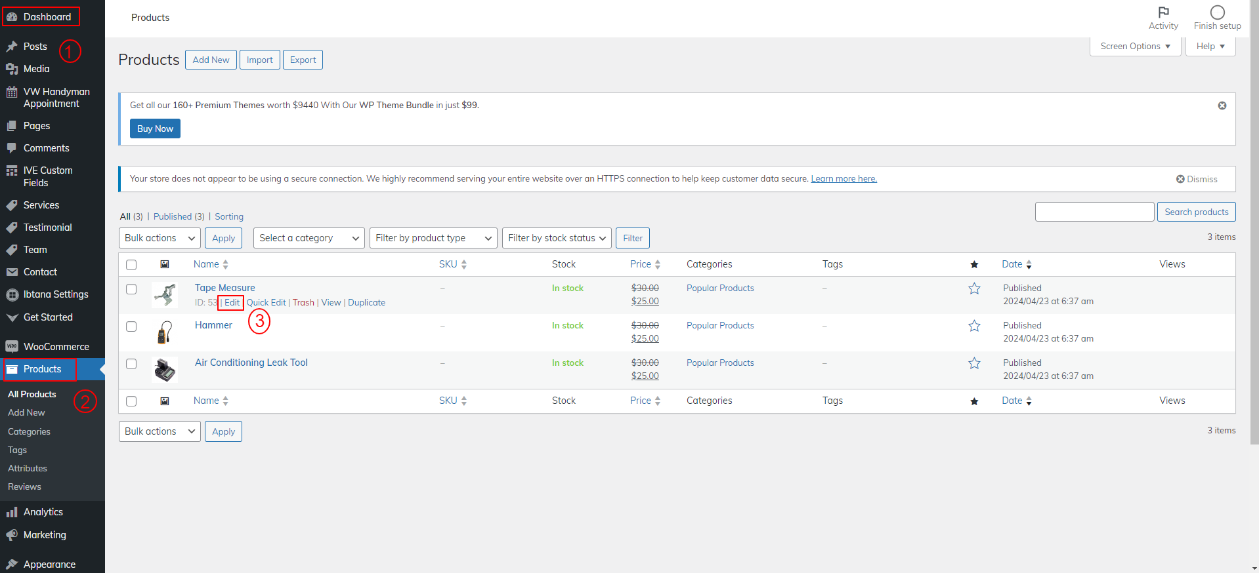Dismiss the premium themes banner

click(1222, 106)
